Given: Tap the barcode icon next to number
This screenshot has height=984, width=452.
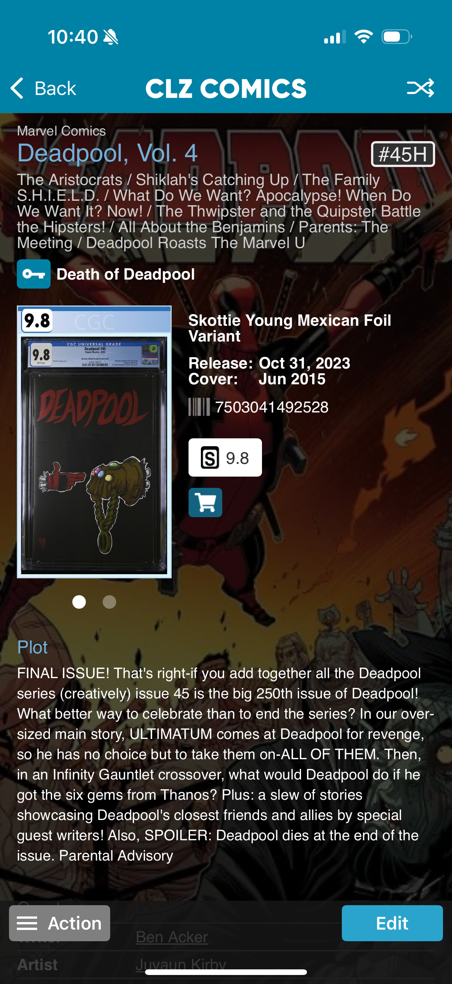Looking at the screenshot, I should click(x=199, y=407).
